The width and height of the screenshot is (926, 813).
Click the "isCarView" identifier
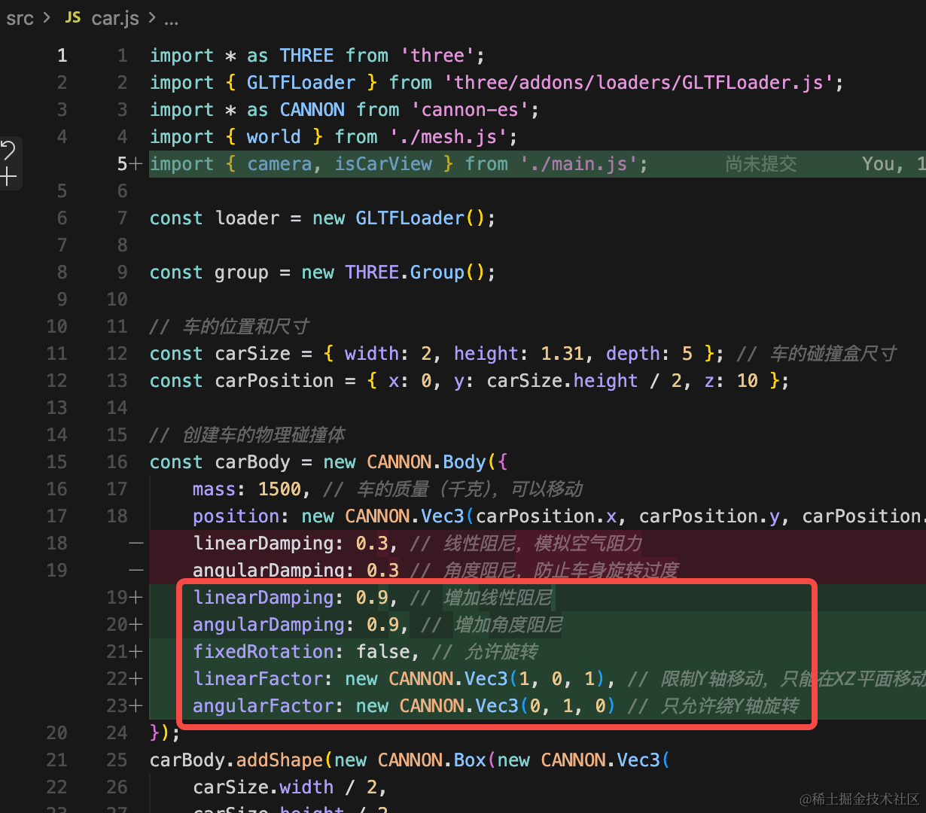click(383, 164)
